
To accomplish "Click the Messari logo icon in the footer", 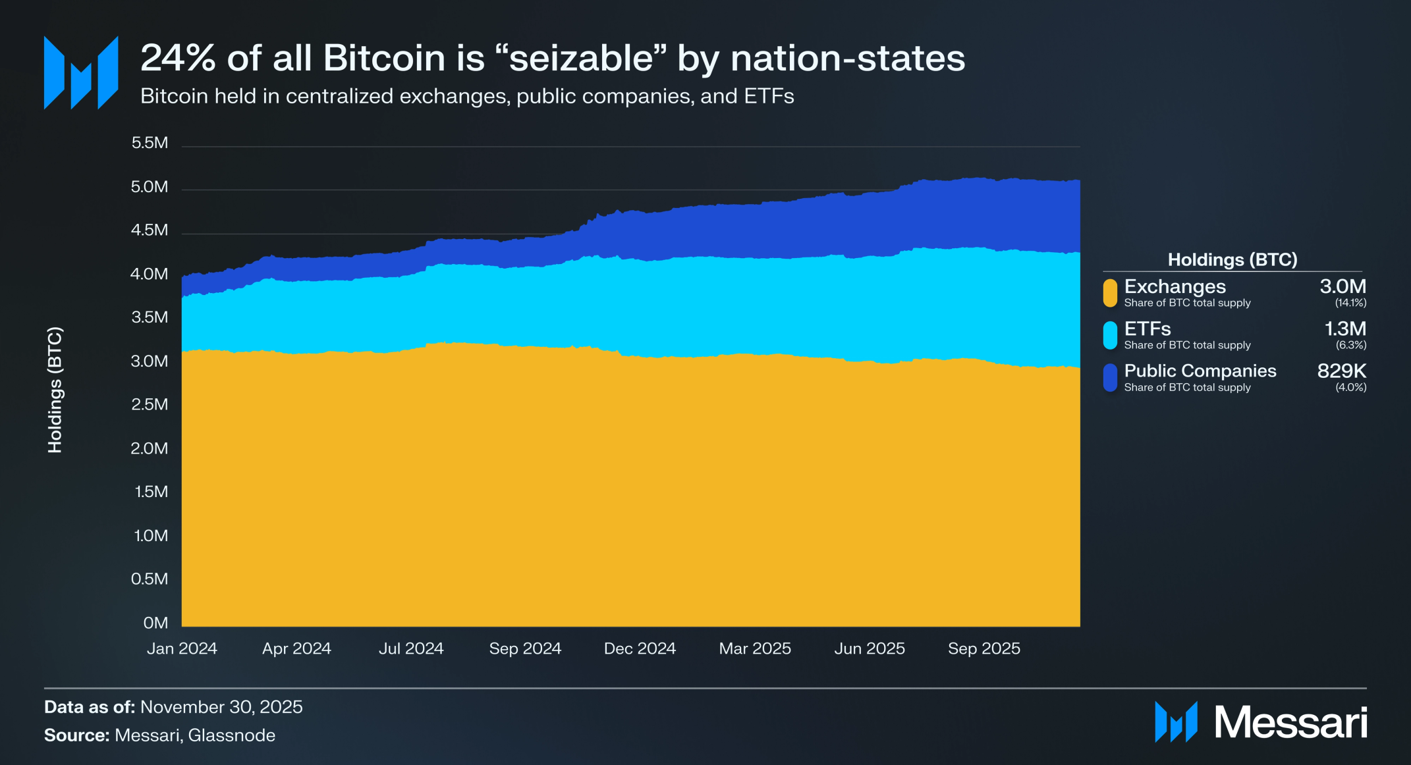I will click(1175, 722).
